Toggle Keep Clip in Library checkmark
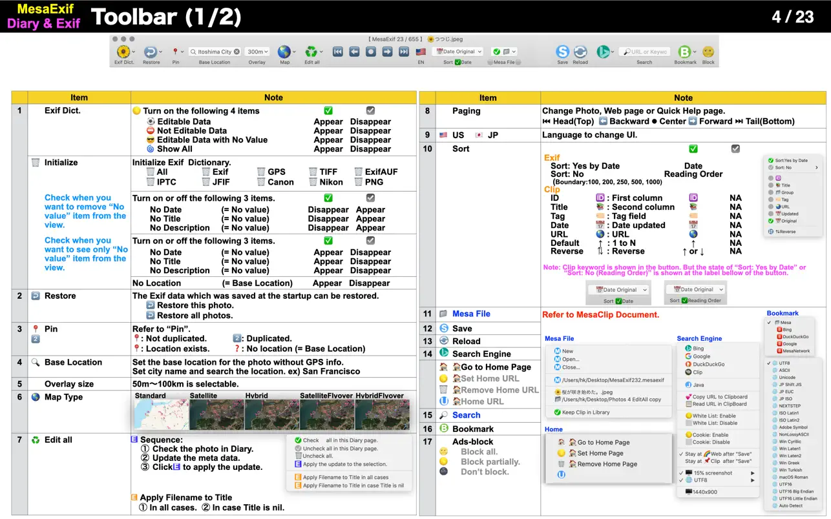Viewport: 831px width, 519px height. [557, 412]
